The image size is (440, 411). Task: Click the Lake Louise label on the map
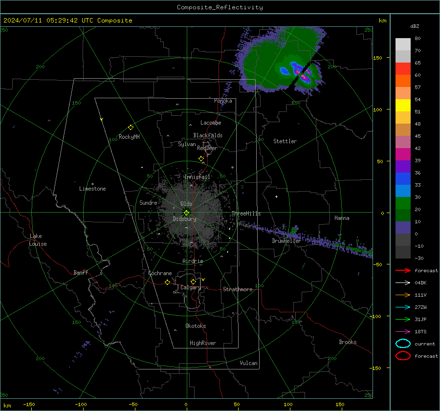pyautogui.click(x=38, y=240)
